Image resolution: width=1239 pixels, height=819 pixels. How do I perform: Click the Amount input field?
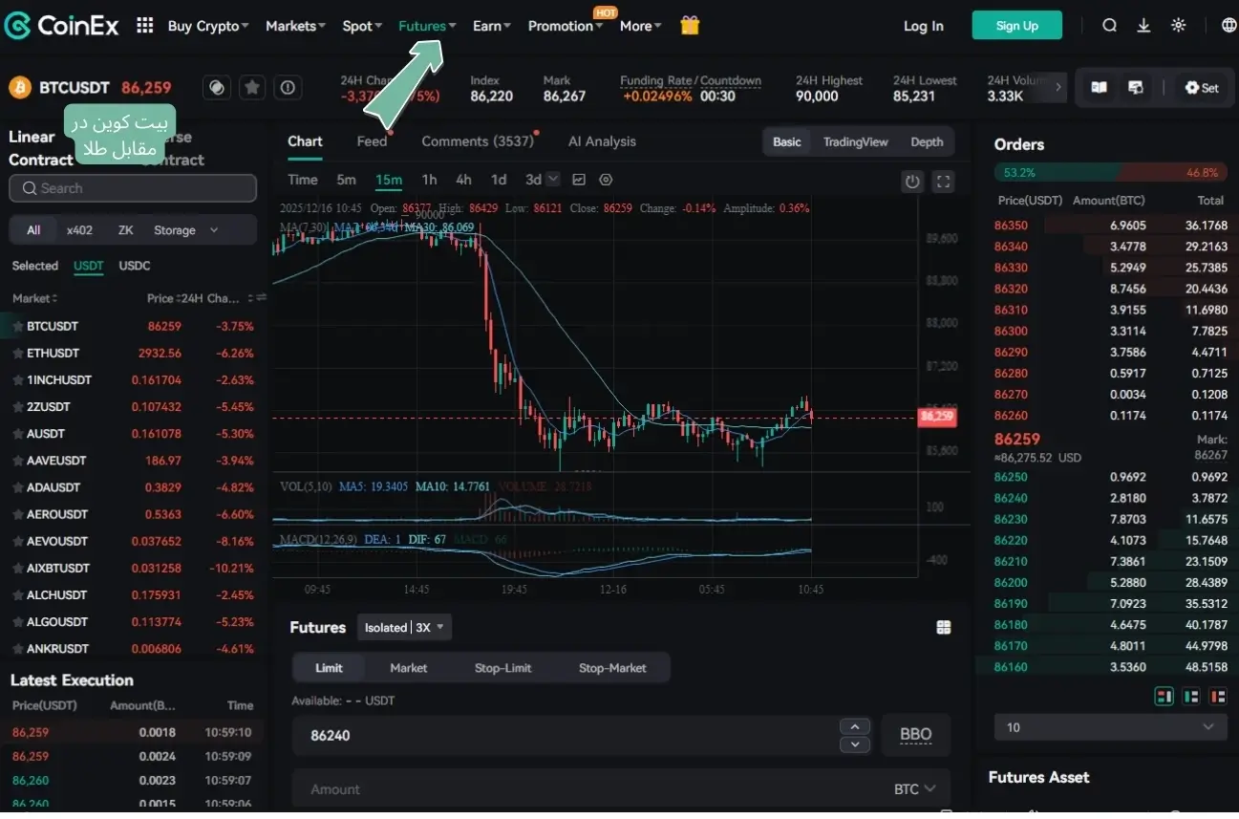[x=587, y=789]
